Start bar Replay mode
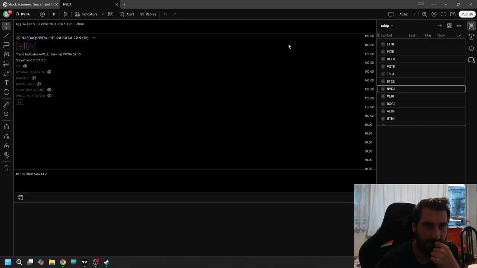The height and width of the screenshot is (268, 477). click(148, 14)
